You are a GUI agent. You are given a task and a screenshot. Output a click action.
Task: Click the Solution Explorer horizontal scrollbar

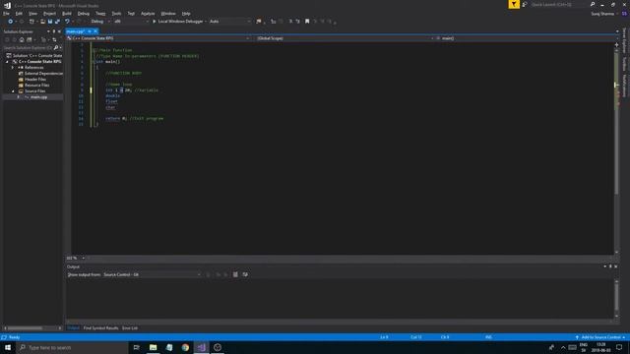coord(31,327)
